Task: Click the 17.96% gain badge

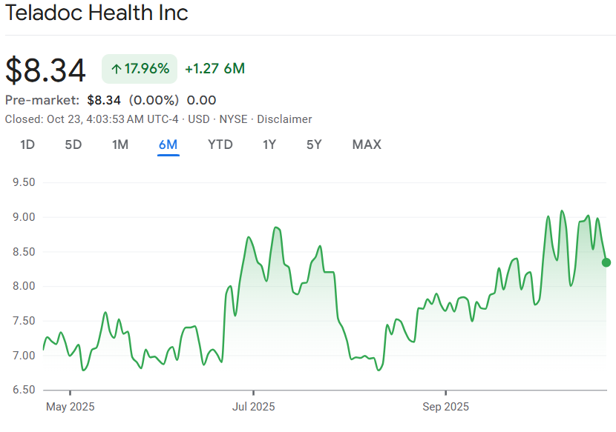Action: pyautogui.click(x=140, y=69)
